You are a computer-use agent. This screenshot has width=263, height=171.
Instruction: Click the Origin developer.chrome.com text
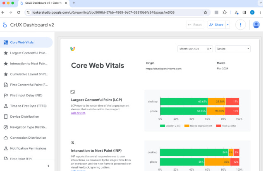(x=163, y=69)
